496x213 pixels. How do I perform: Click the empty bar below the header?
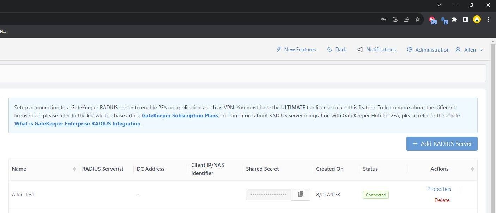pos(243,73)
